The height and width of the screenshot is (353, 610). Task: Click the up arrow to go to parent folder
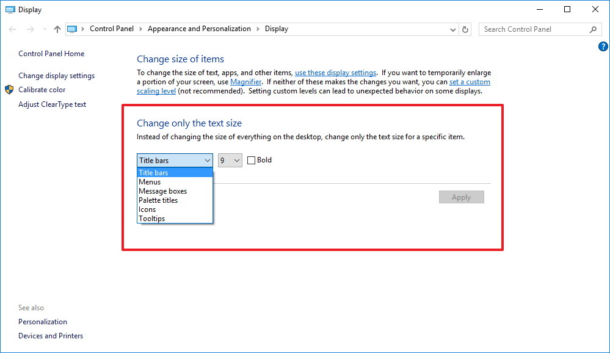(x=56, y=29)
